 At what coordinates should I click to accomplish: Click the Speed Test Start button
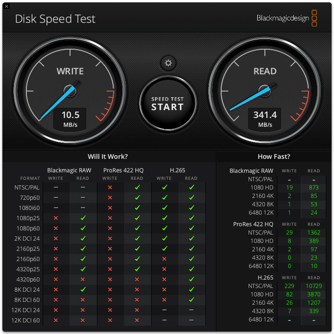click(168, 103)
